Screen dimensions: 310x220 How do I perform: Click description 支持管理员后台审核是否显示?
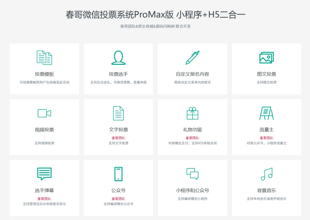pos(44,204)
